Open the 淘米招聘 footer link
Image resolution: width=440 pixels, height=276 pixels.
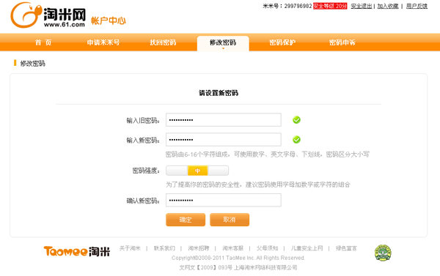pyautogui.click(x=199, y=248)
